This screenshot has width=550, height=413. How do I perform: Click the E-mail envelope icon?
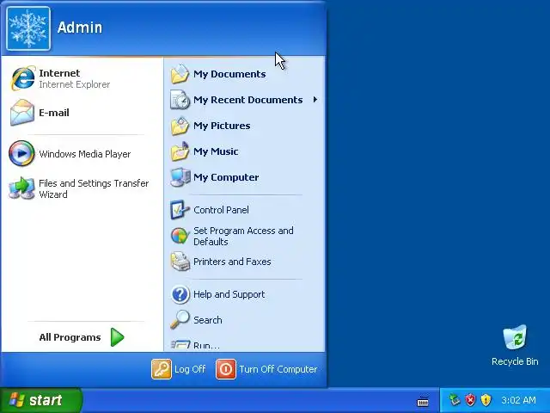click(22, 113)
